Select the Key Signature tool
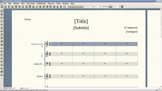Viewport: 162px width, 91px height. (x=9, y=7)
